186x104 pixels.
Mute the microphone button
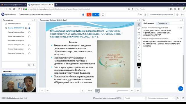(x=83, y=15)
